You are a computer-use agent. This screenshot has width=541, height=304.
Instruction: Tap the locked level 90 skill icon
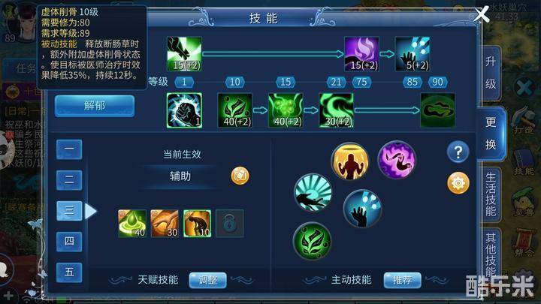(x=437, y=110)
